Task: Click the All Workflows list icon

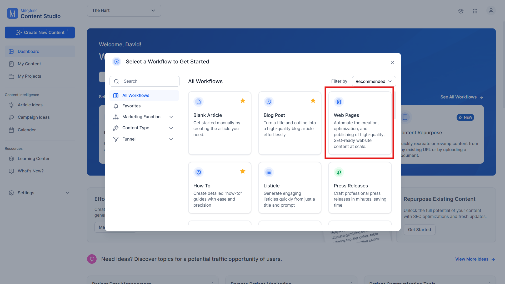Action: click(x=116, y=96)
